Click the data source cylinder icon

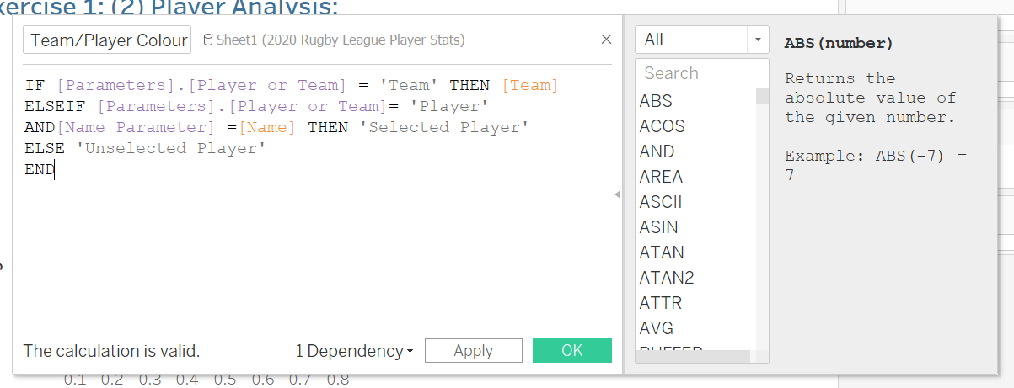[207, 40]
